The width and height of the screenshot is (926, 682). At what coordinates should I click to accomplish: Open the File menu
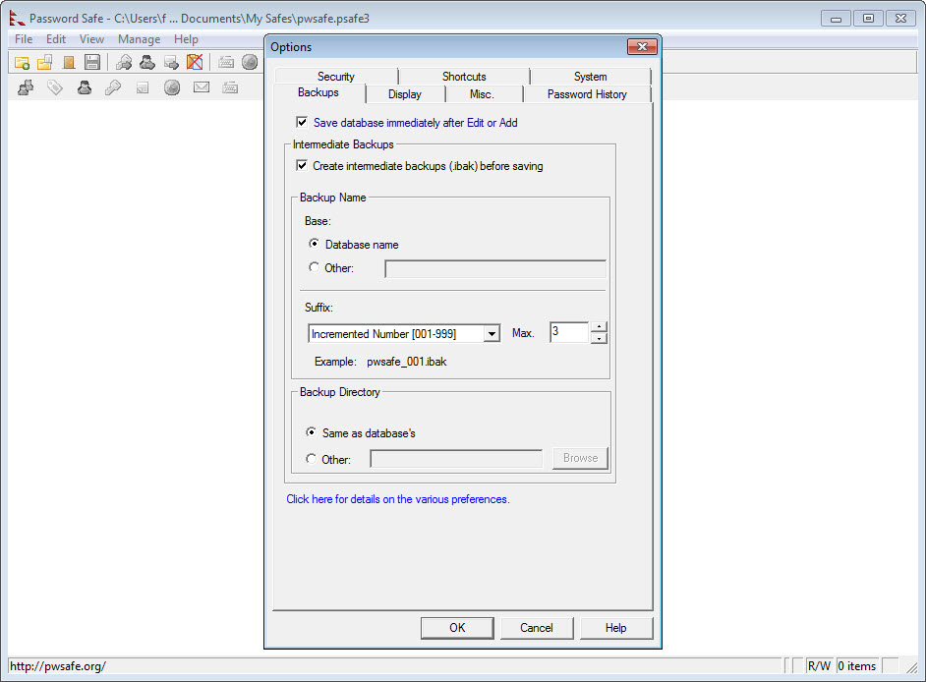coord(24,39)
